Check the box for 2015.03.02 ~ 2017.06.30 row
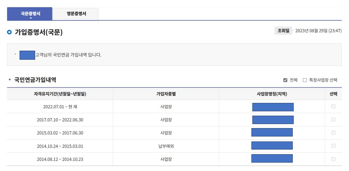 click(333, 133)
